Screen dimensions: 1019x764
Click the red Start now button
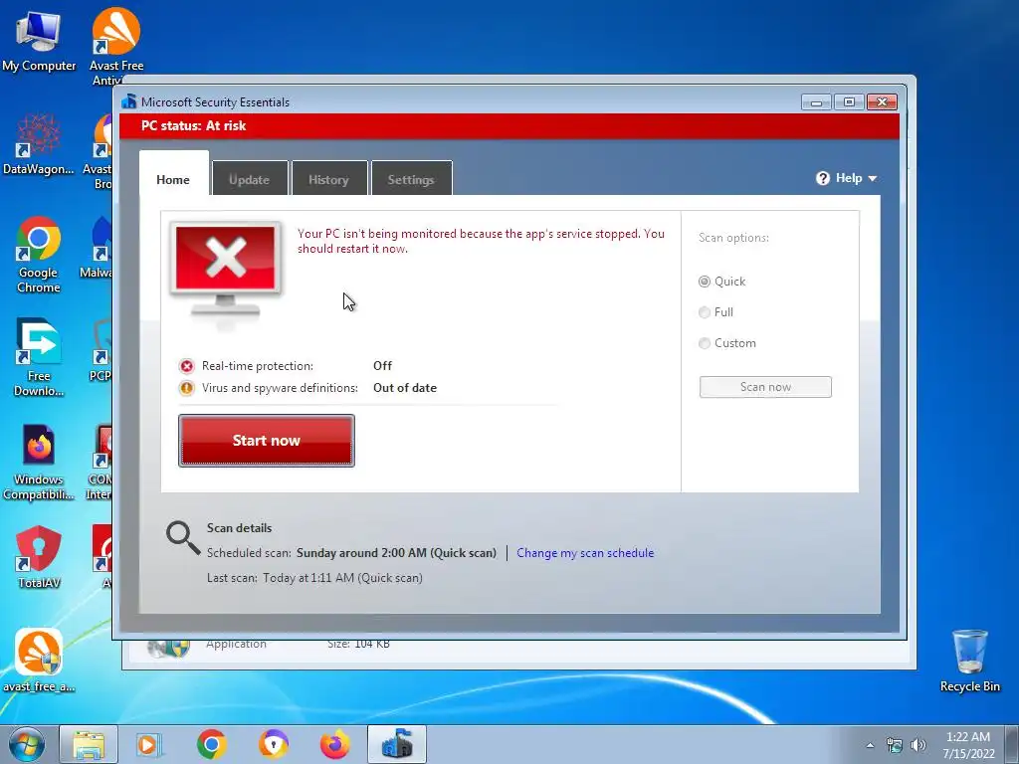point(267,441)
